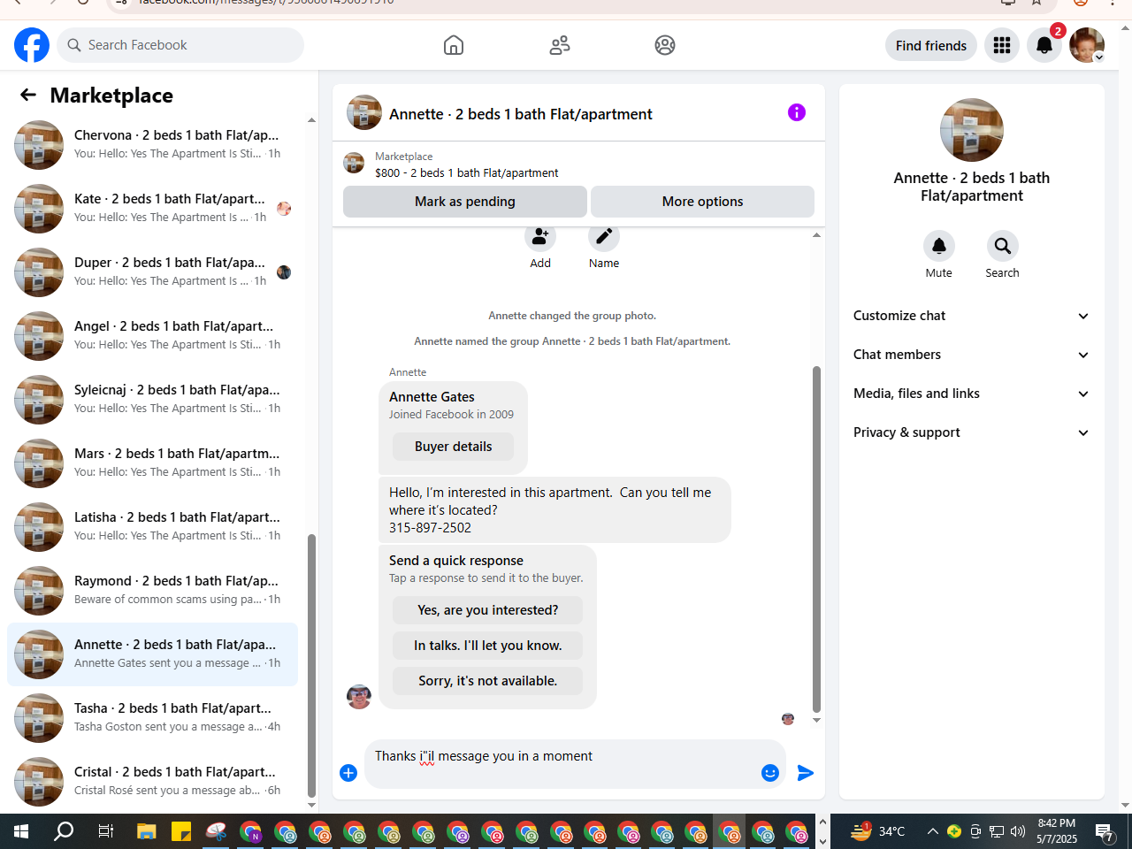Mute the conversation with the bell icon
The height and width of the screenshot is (849, 1132).
[x=939, y=246]
